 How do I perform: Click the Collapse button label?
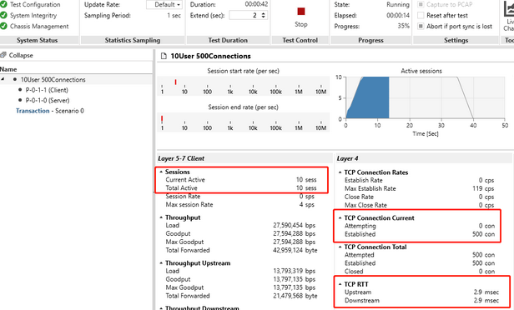[x=21, y=55]
